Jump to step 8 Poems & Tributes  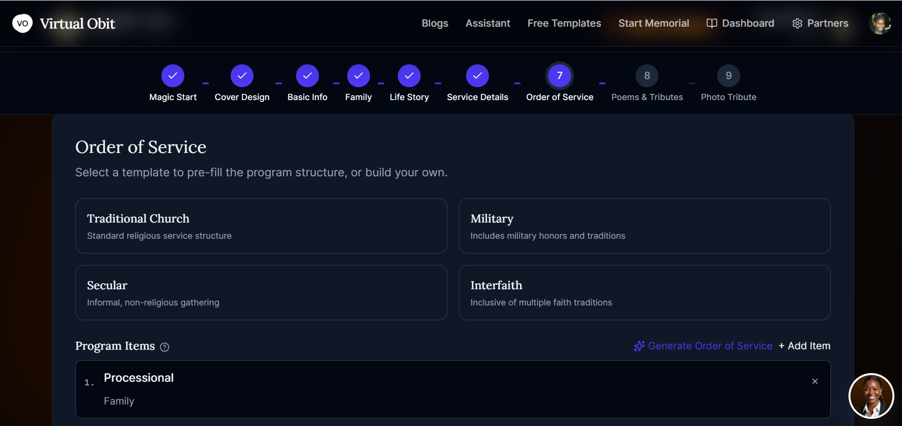pyautogui.click(x=647, y=76)
